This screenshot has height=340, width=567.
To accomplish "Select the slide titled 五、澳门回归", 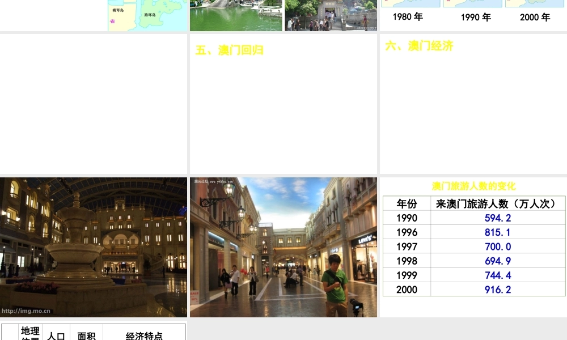I will [283, 104].
